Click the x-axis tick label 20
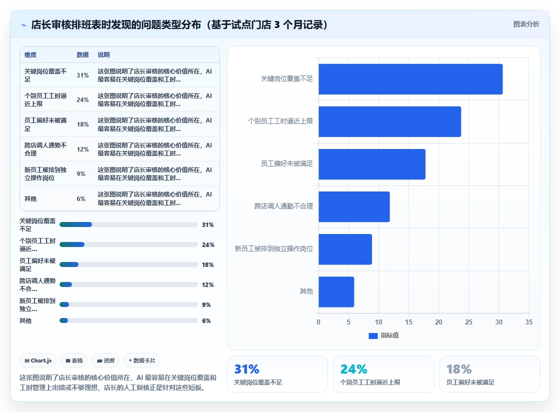 [438, 322]
